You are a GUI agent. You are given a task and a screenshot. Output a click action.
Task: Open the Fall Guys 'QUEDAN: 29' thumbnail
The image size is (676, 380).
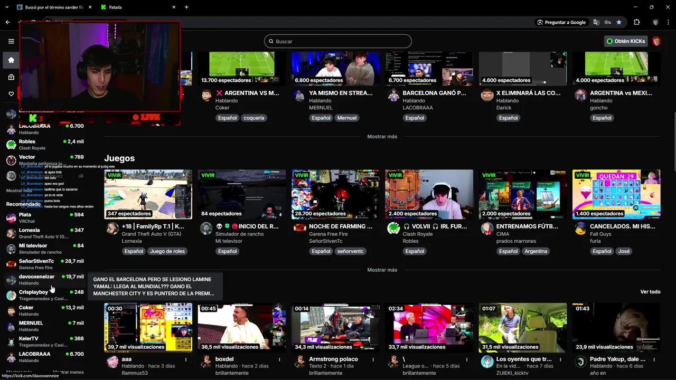coord(616,194)
